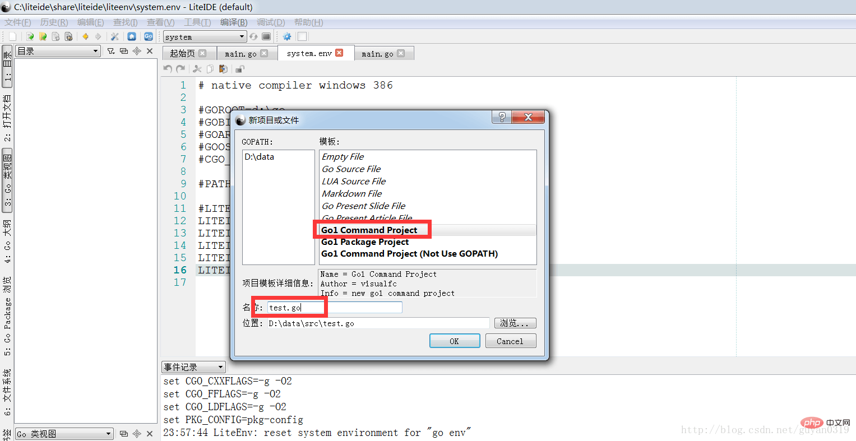Reload the environment with the refresh icon
856x441 pixels.
[254, 36]
